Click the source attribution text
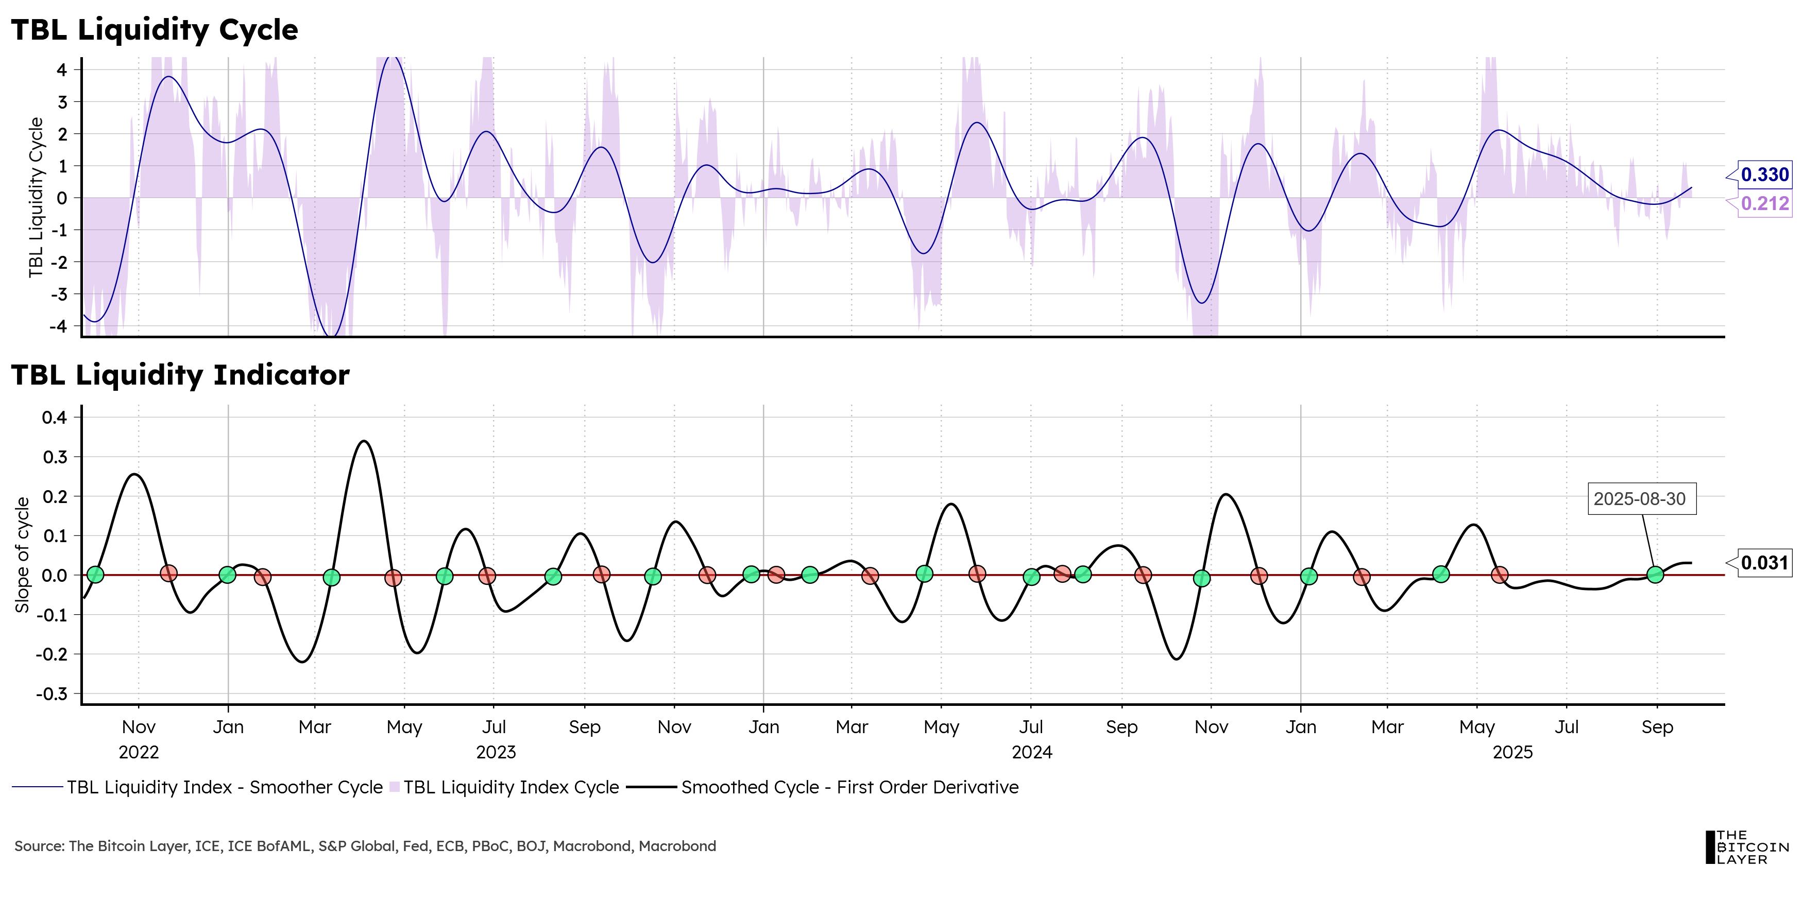1803x901 pixels. pyautogui.click(x=365, y=846)
